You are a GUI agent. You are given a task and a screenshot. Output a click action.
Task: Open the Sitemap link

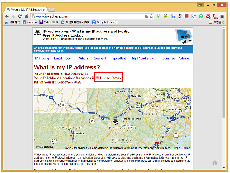click(185, 58)
